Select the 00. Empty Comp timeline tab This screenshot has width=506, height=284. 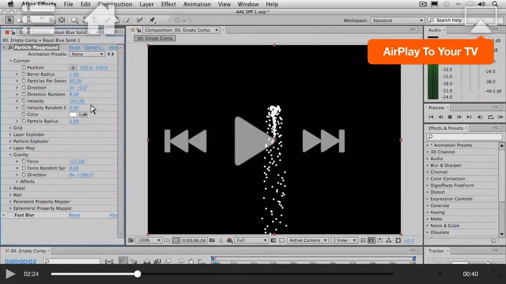28,251
